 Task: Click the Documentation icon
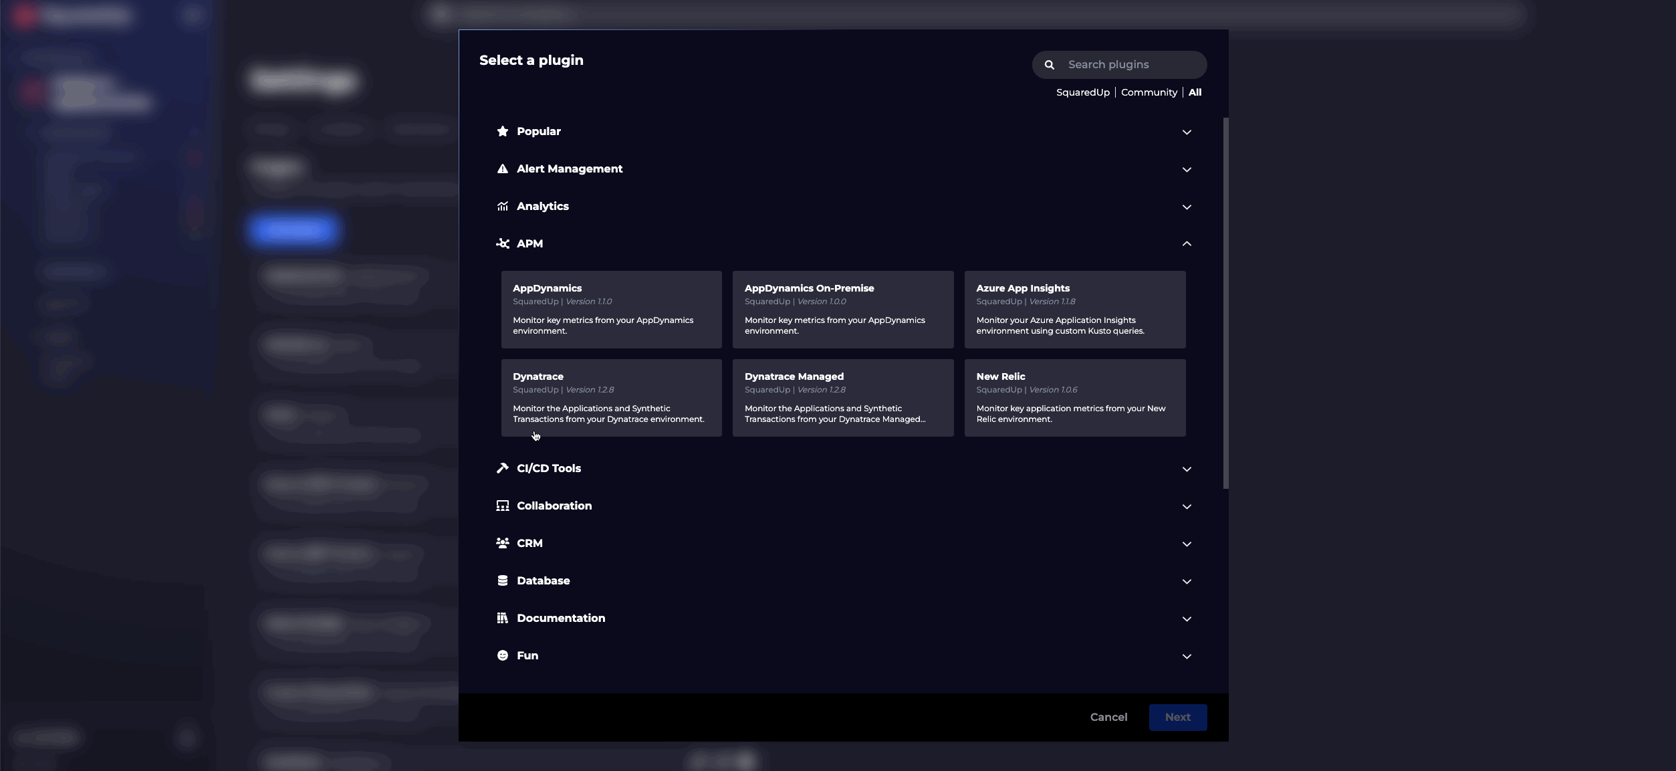[503, 618]
